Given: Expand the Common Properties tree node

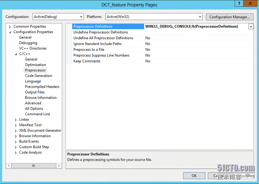Looking at the screenshot, I should (x=10, y=27).
